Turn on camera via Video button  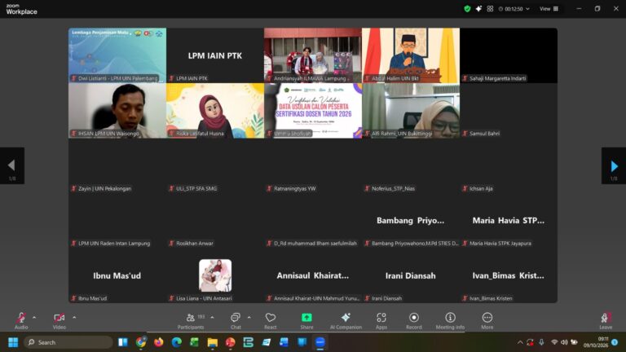(59, 321)
